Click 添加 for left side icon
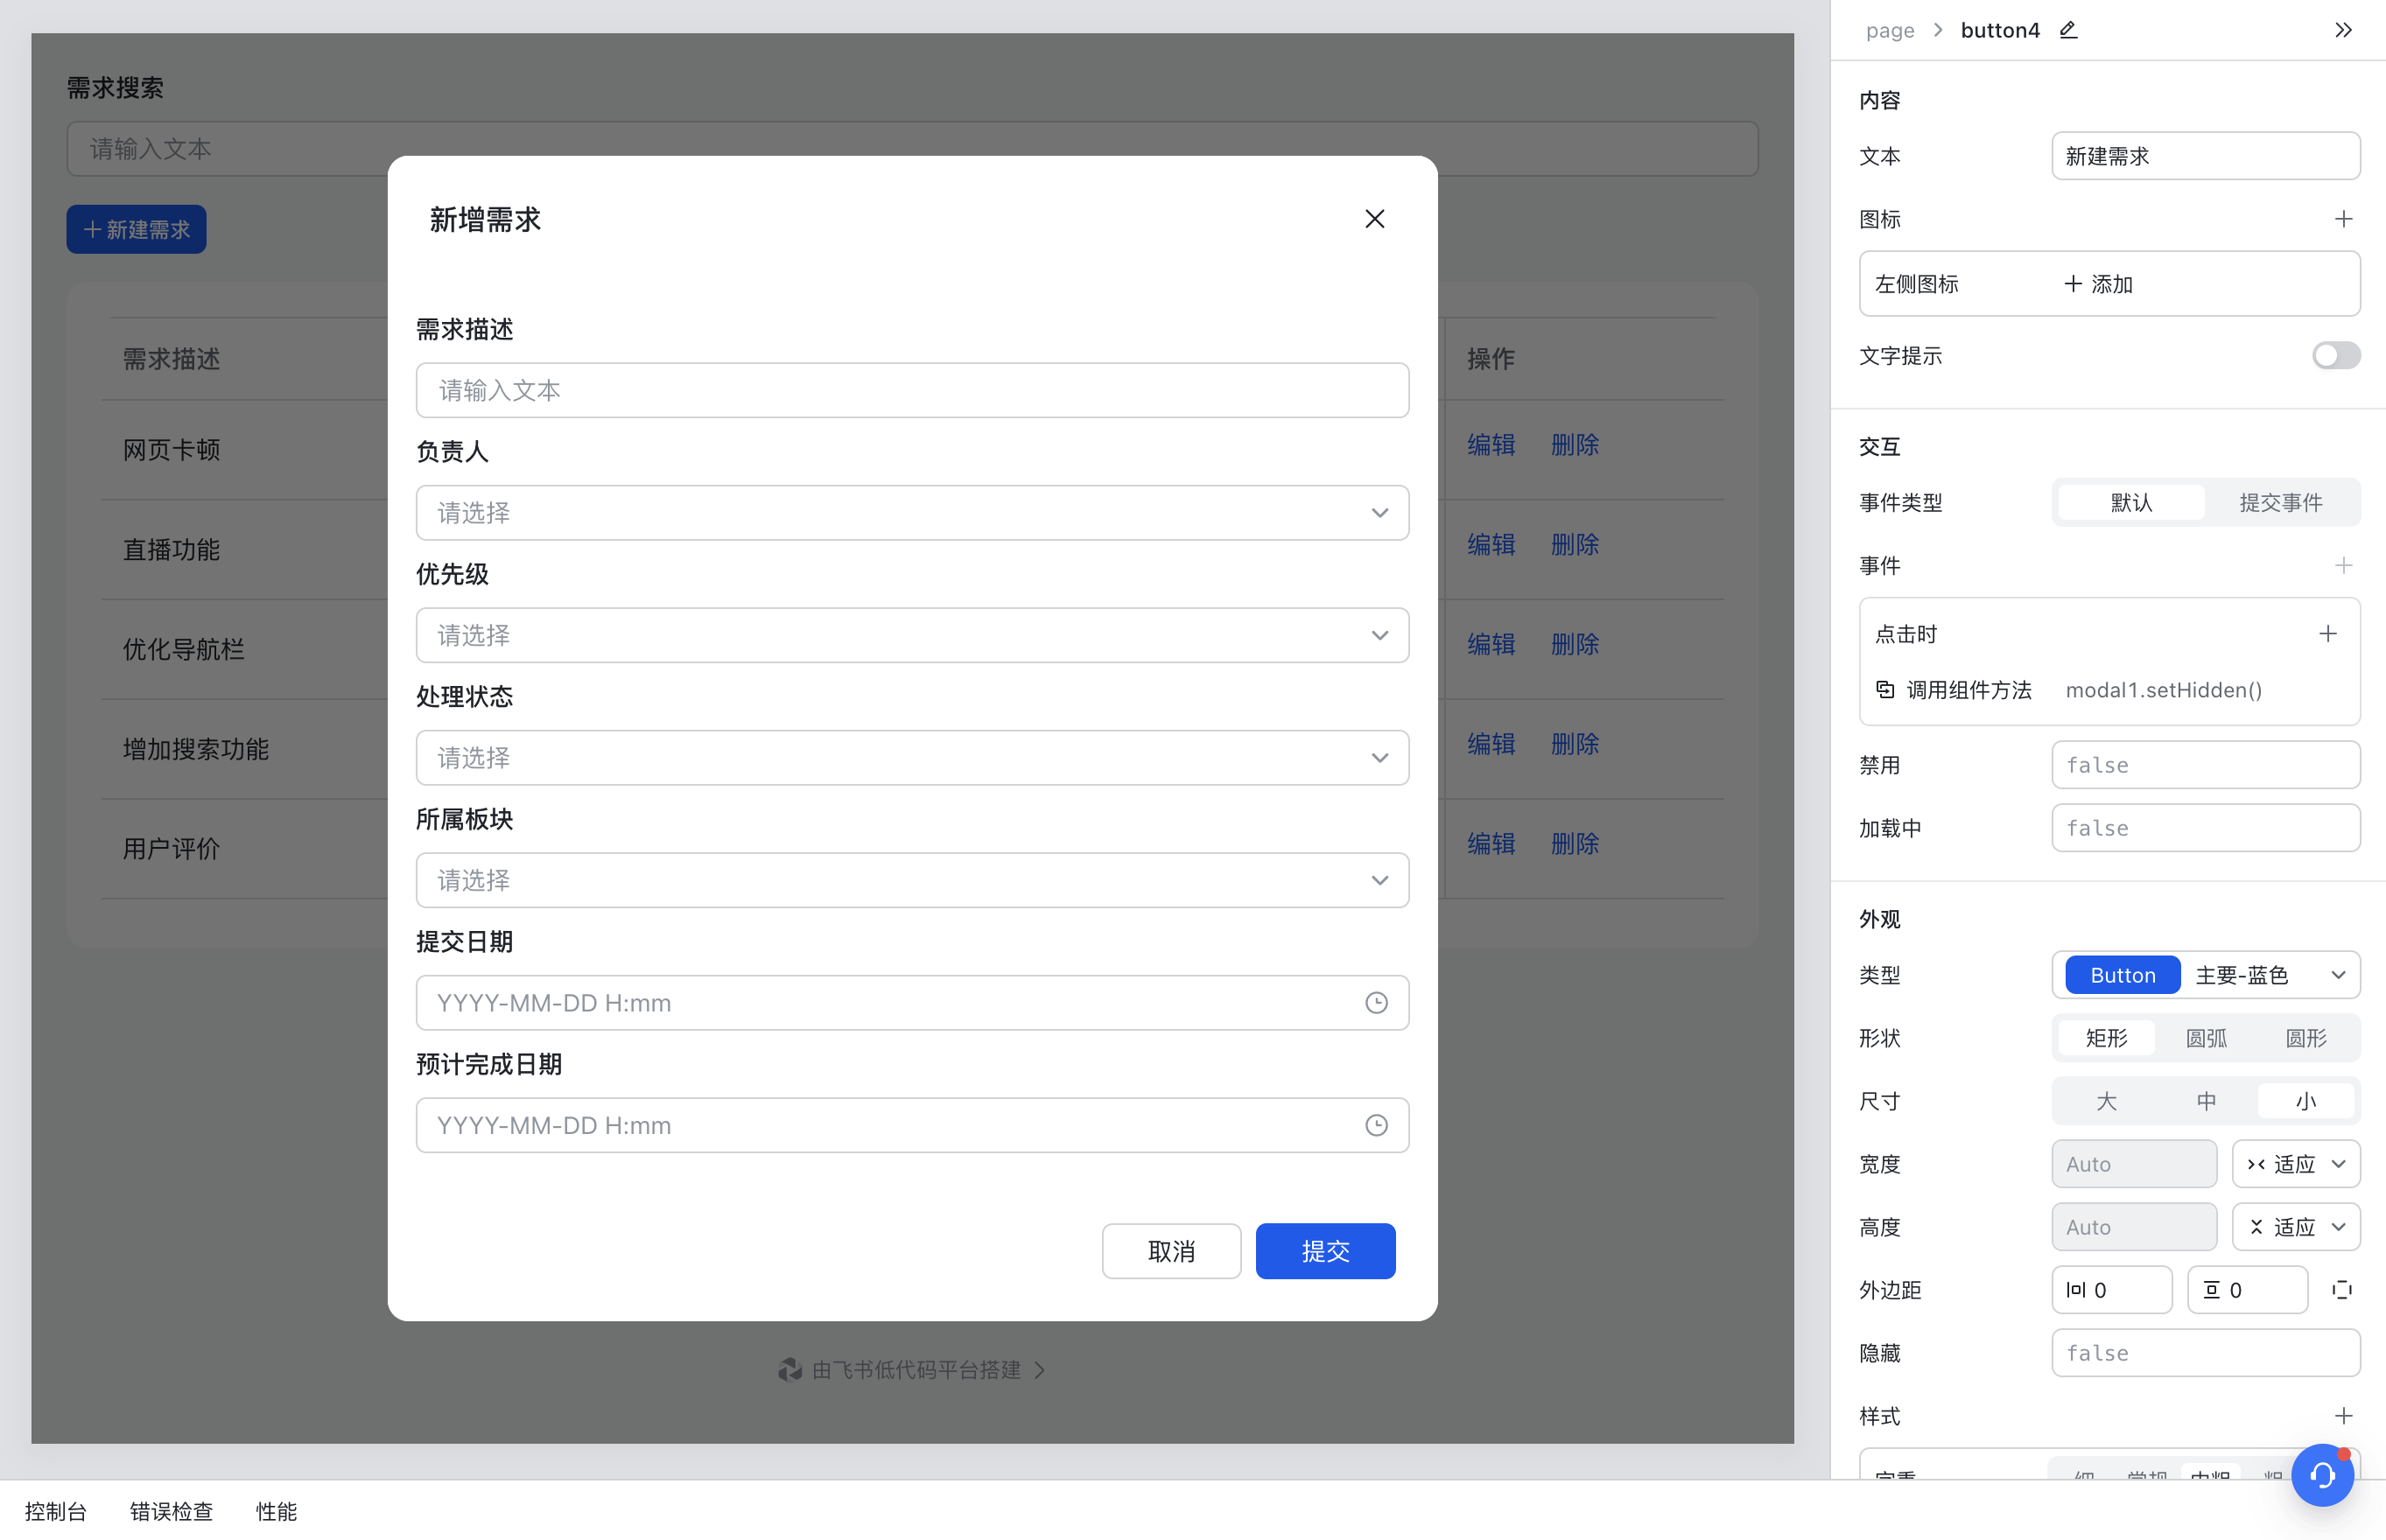 click(2099, 284)
